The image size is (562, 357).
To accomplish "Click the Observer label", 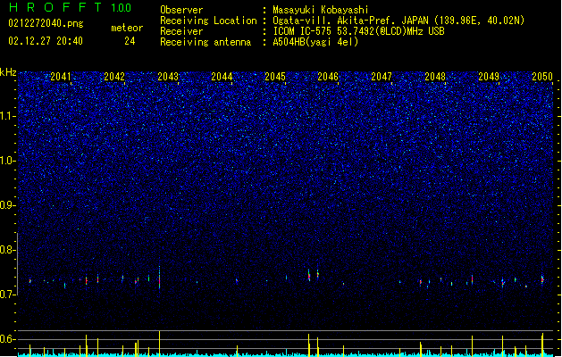I will pos(181,10).
